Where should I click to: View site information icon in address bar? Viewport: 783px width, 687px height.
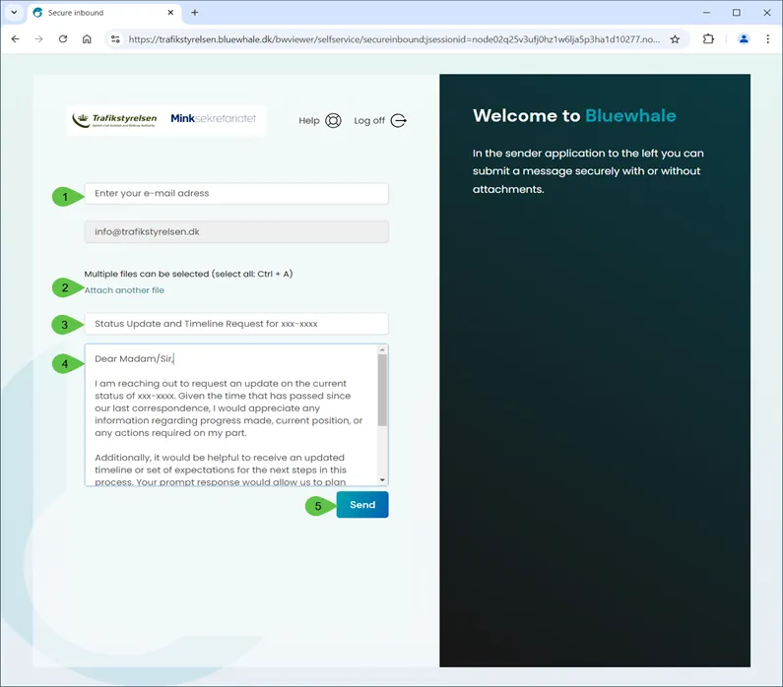tap(115, 39)
